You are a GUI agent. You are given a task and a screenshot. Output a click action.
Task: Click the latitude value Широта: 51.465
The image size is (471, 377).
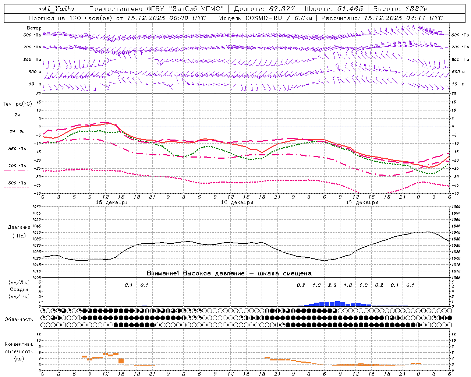334,9
